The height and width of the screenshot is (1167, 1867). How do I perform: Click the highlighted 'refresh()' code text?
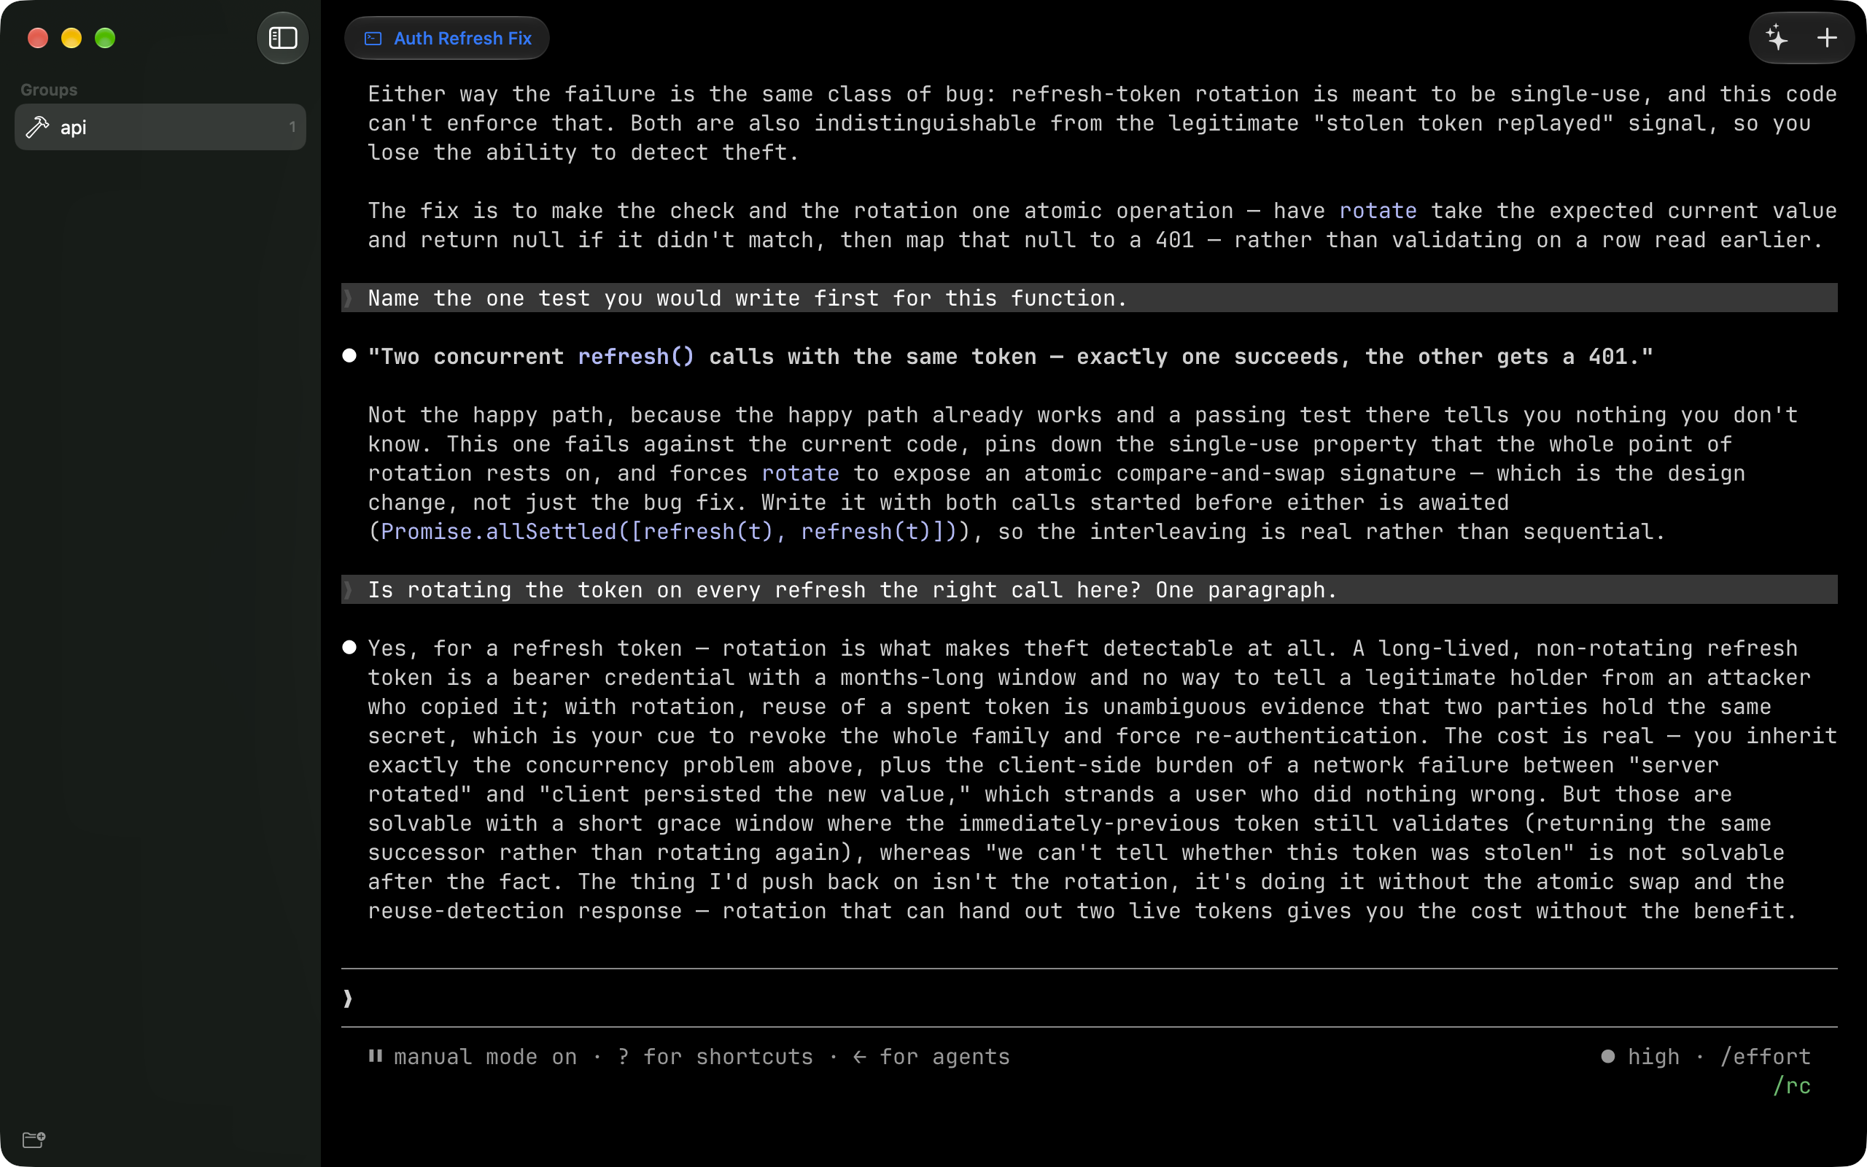[636, 357]
